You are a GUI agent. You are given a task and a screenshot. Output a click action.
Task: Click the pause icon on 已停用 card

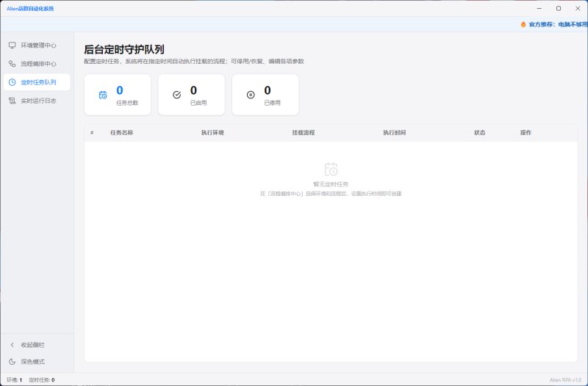pyautogui.click(x=251, y=95)
